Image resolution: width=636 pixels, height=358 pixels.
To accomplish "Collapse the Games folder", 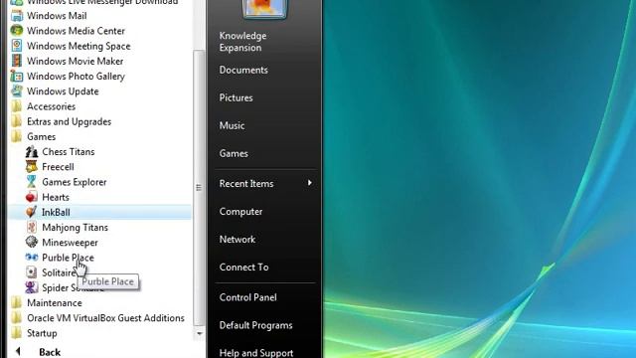I will [33, 137].
